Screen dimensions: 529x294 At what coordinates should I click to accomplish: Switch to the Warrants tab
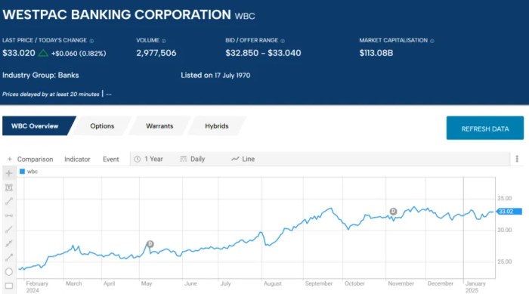(x=159, y=126)
